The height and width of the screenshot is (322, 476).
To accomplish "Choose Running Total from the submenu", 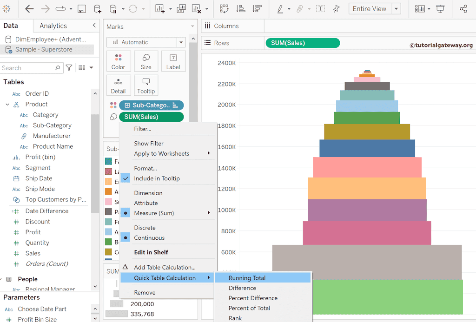I will click(x=247, y=278).
